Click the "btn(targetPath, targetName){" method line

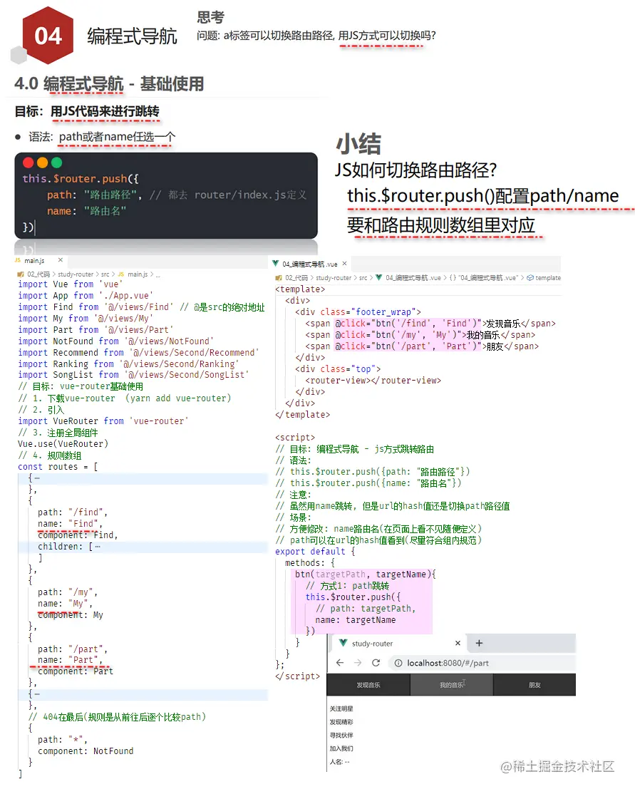[365, 574]
